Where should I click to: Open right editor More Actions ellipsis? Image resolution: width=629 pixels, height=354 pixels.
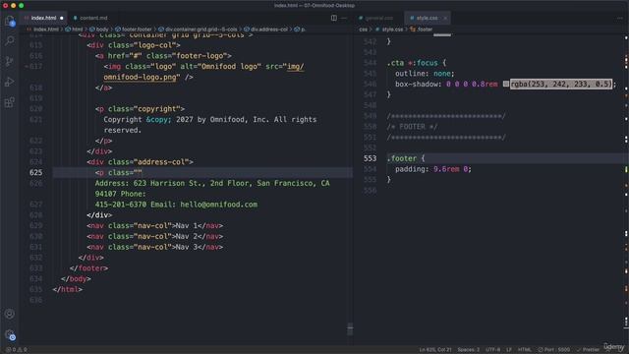click(x=620, y=18)
